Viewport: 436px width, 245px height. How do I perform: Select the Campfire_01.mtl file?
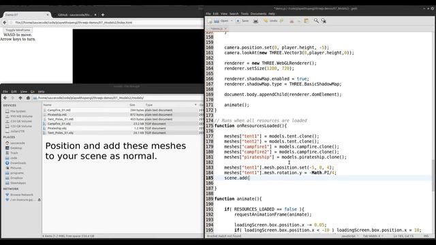59,110
